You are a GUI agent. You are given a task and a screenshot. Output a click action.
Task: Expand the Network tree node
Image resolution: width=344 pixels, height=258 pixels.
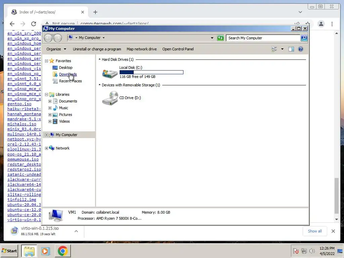46,148
